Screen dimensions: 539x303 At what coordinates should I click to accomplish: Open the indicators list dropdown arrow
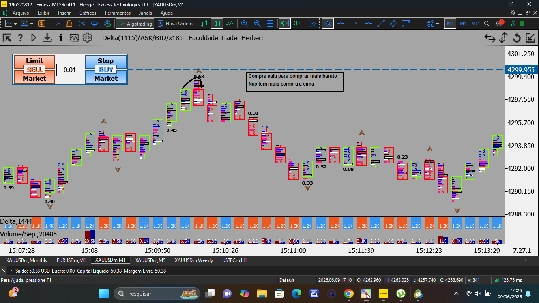click(x=32, y=24)
